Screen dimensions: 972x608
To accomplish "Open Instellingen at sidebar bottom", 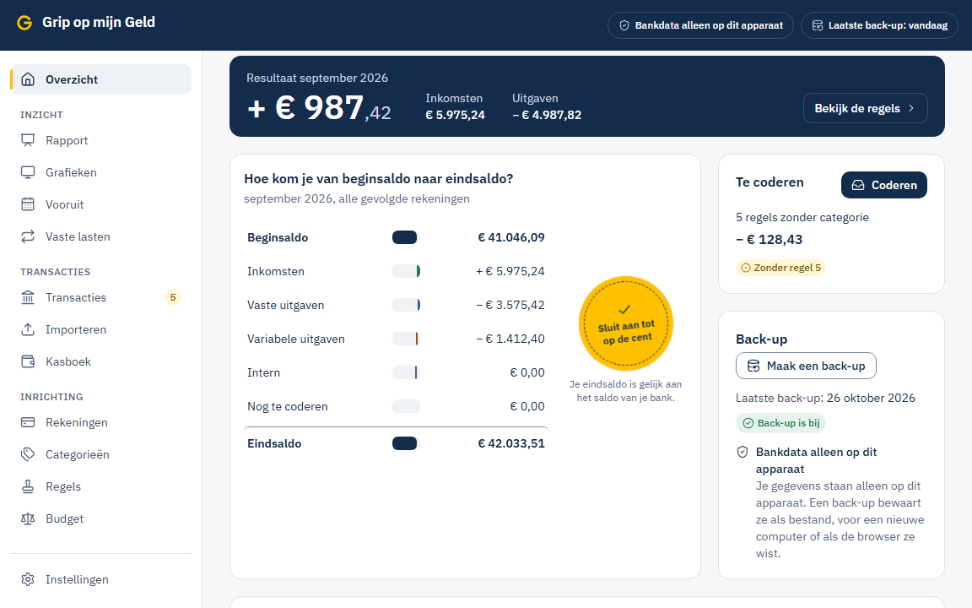I will pos(100,579).
